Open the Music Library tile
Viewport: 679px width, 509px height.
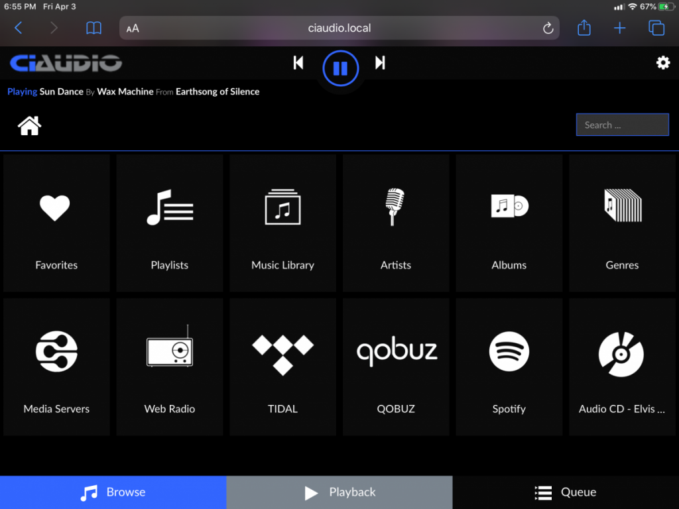(282, 223)
